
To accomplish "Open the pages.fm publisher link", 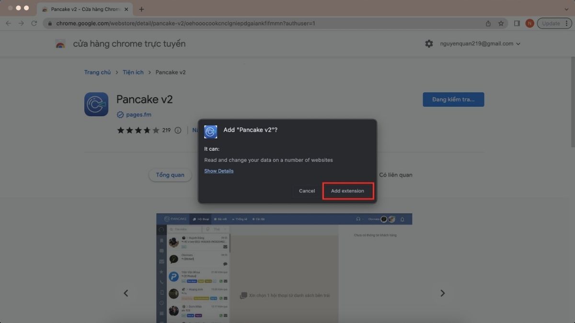I will 139,115.
